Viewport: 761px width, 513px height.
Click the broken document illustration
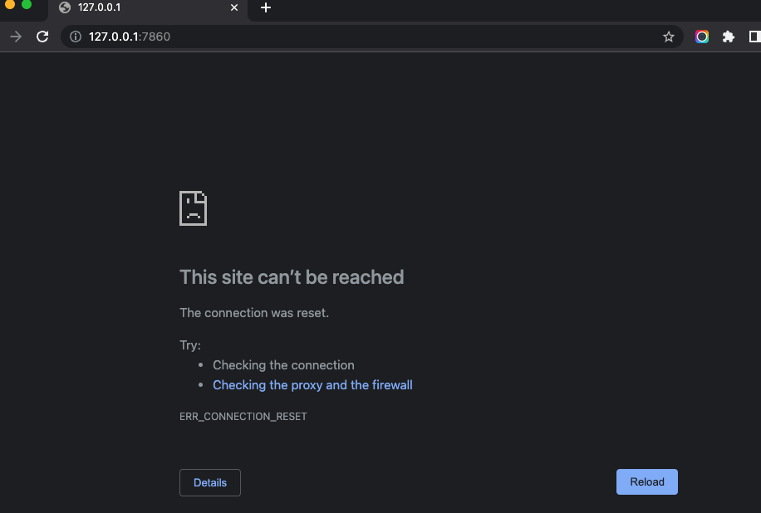(x=193, y=208)
